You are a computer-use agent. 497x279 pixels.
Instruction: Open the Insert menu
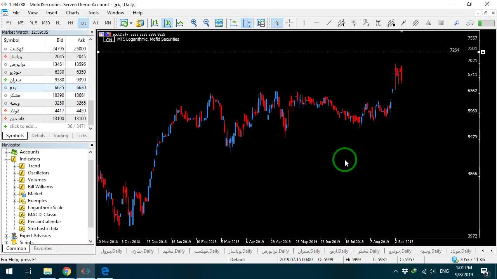(52, 13)
